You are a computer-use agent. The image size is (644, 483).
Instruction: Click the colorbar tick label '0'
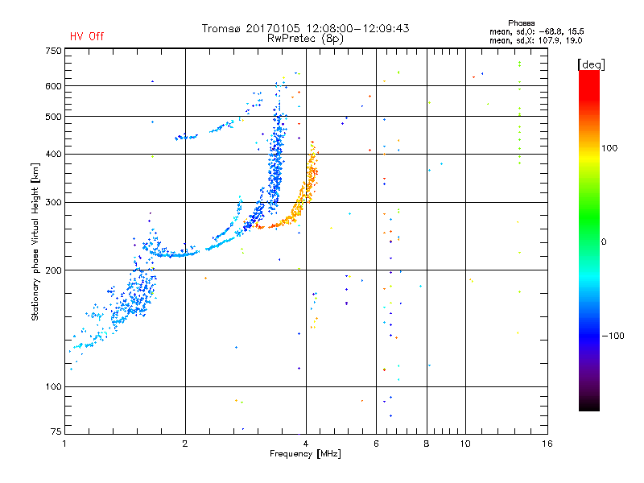coord(604,242)
